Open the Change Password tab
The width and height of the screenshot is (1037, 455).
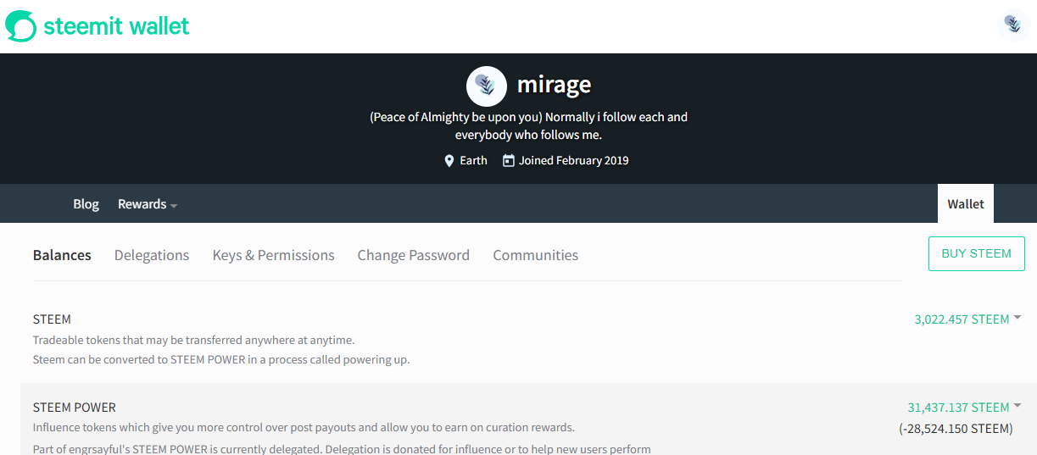(414, 255)
